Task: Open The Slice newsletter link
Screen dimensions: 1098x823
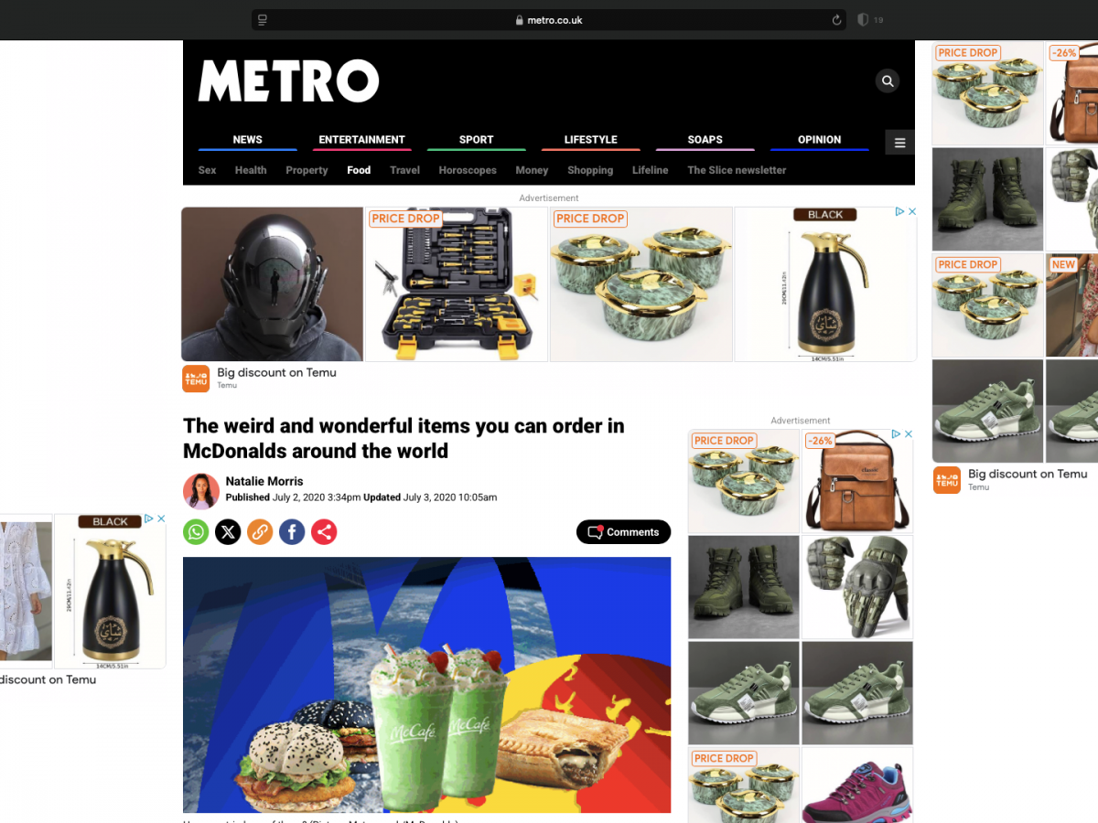Action: 737,170
